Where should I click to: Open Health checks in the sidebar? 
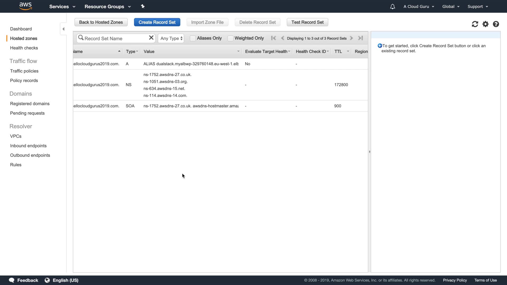point(24,48)
